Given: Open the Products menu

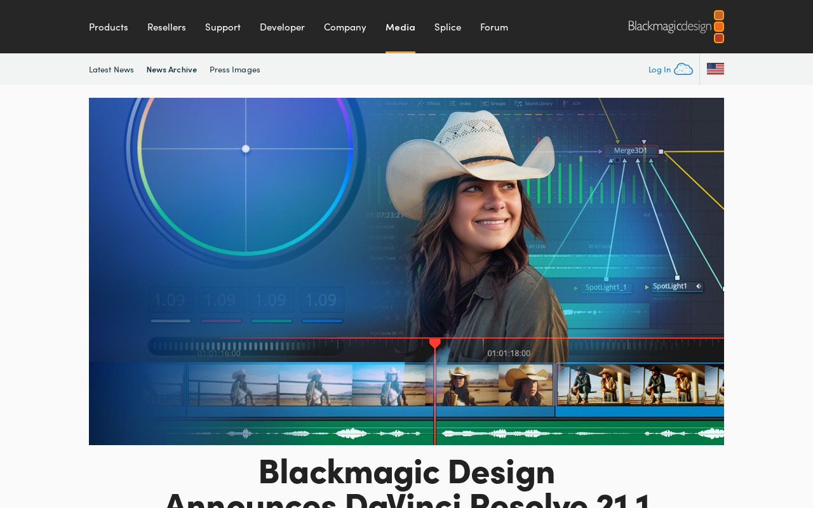Looking at the screenshot, I should coord(108,27).
